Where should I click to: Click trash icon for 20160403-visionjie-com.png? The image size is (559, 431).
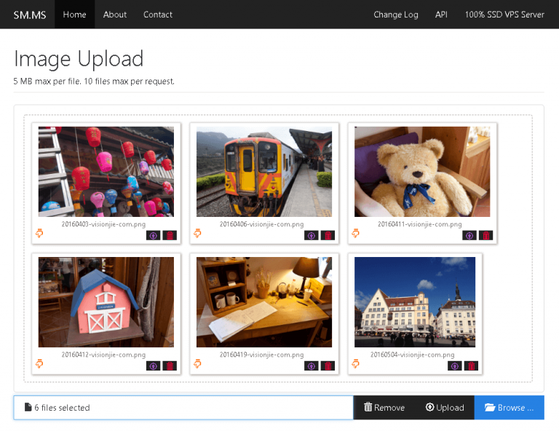click(x=170, y=235)
